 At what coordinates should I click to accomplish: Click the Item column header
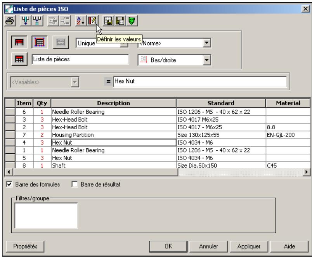pos(24,103)
